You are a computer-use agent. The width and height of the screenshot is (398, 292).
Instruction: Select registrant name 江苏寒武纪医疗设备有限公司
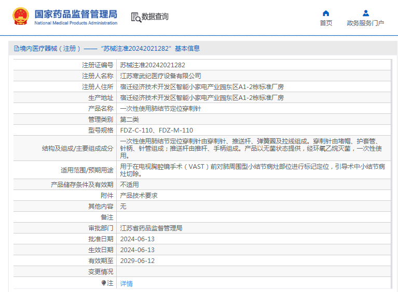pos(160,76)
